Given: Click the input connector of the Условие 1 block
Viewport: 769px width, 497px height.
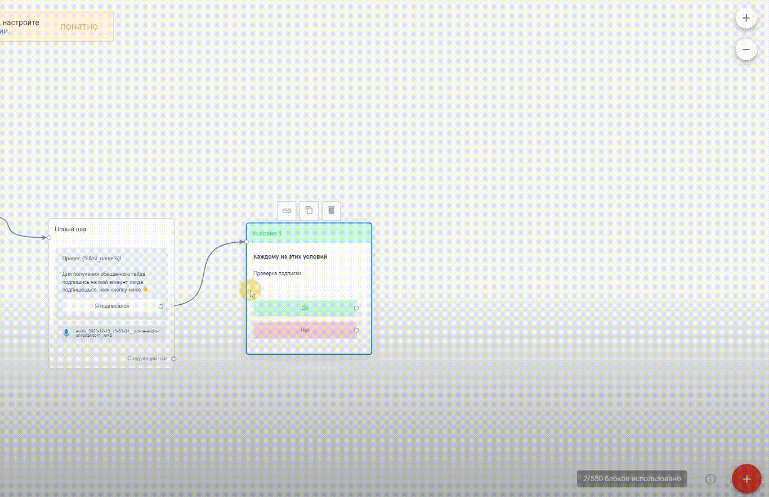Looking at the screenshot, I should pyautogui.click(x=247, y=242).
